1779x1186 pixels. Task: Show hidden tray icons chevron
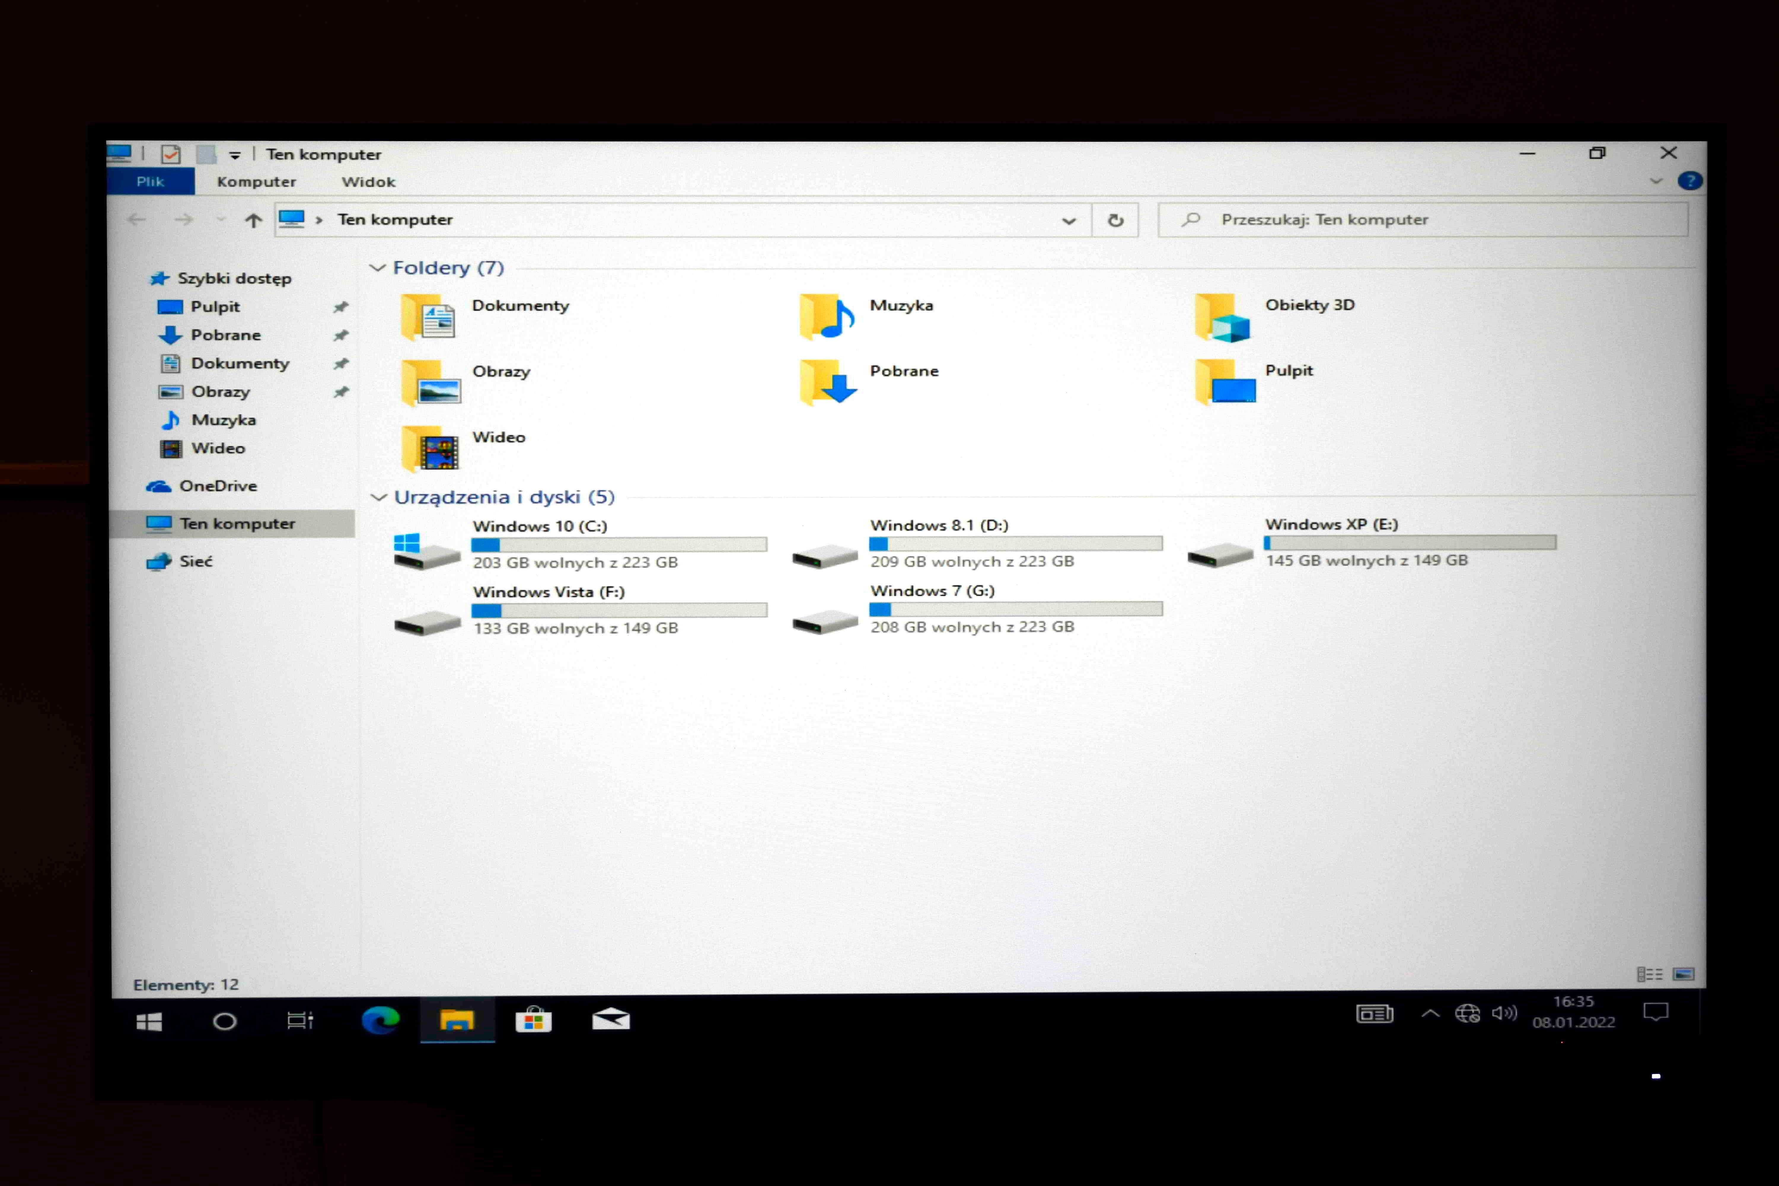pyautogui.click(x=1430, y=1013)
